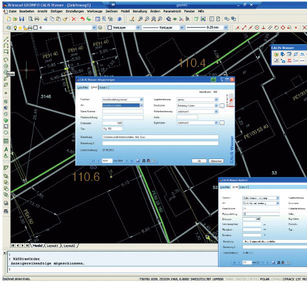Click the save record icon in Absperrorgan dialog
307x283 pixels.
click(x=138, y=161)
